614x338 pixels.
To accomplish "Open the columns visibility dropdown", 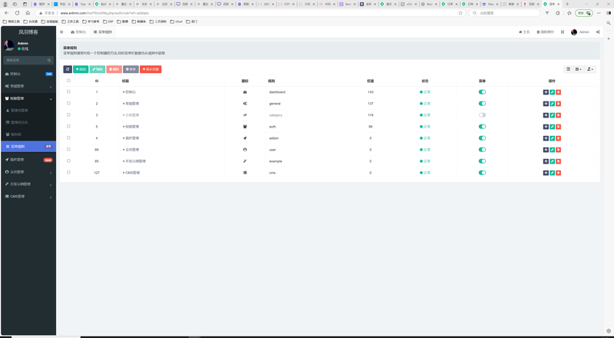I will (579, 69).
